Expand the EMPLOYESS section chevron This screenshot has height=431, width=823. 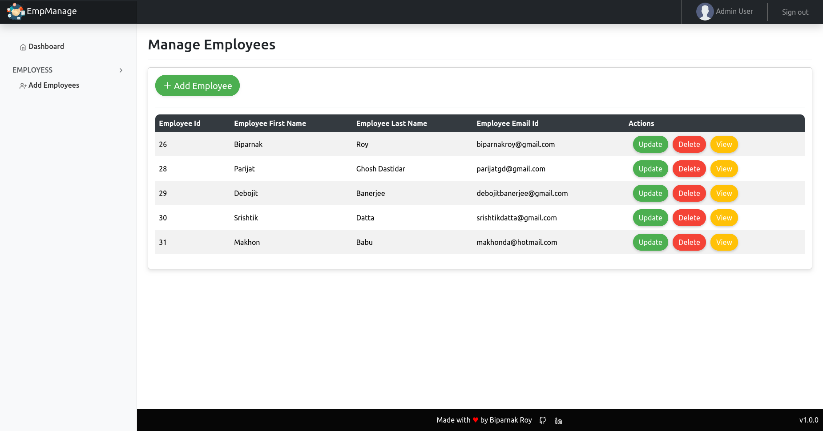121,70
